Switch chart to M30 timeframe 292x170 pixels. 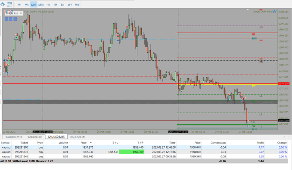tap(41, 5)
